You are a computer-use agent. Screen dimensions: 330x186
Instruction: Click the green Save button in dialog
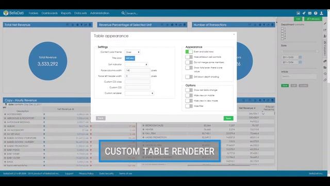point(228,118)
